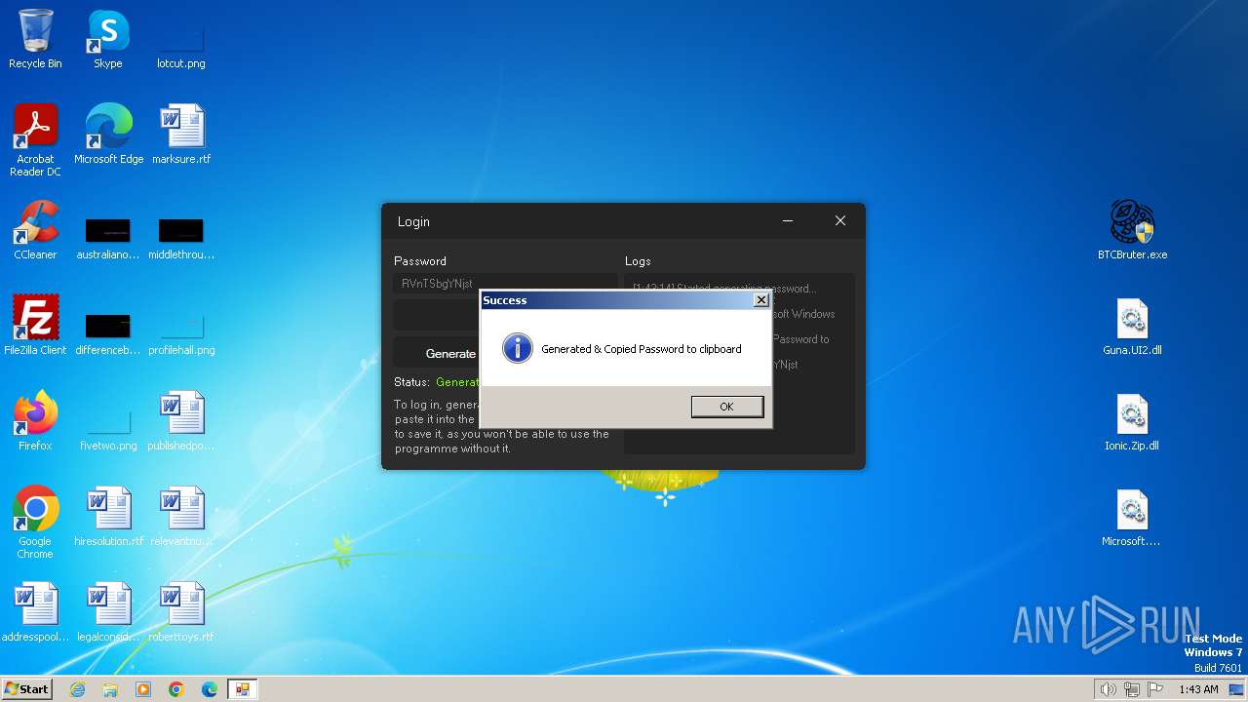This screenshot has width=1248, height=702.
Task: Click the Login window title text
Action: pos(413,221)
